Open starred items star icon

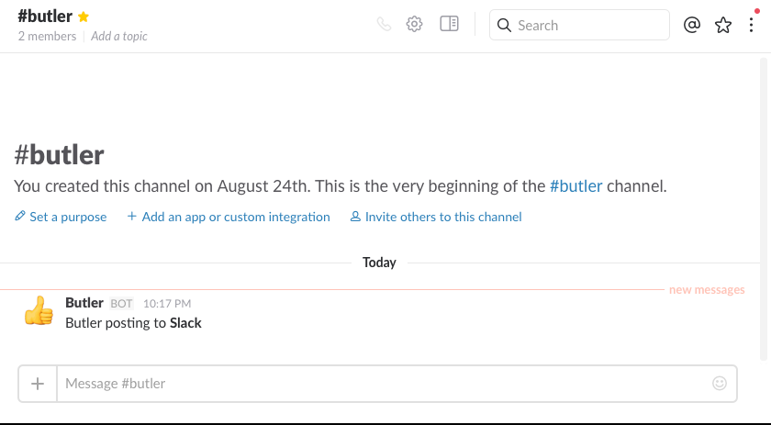(x=723, y=25)
